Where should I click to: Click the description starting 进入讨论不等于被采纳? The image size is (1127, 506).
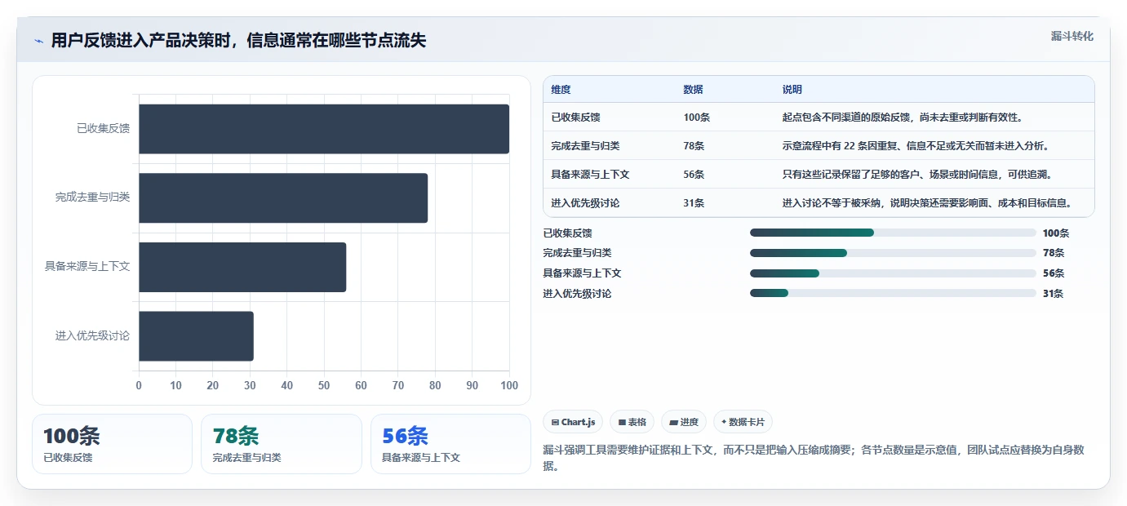(926, 202)
